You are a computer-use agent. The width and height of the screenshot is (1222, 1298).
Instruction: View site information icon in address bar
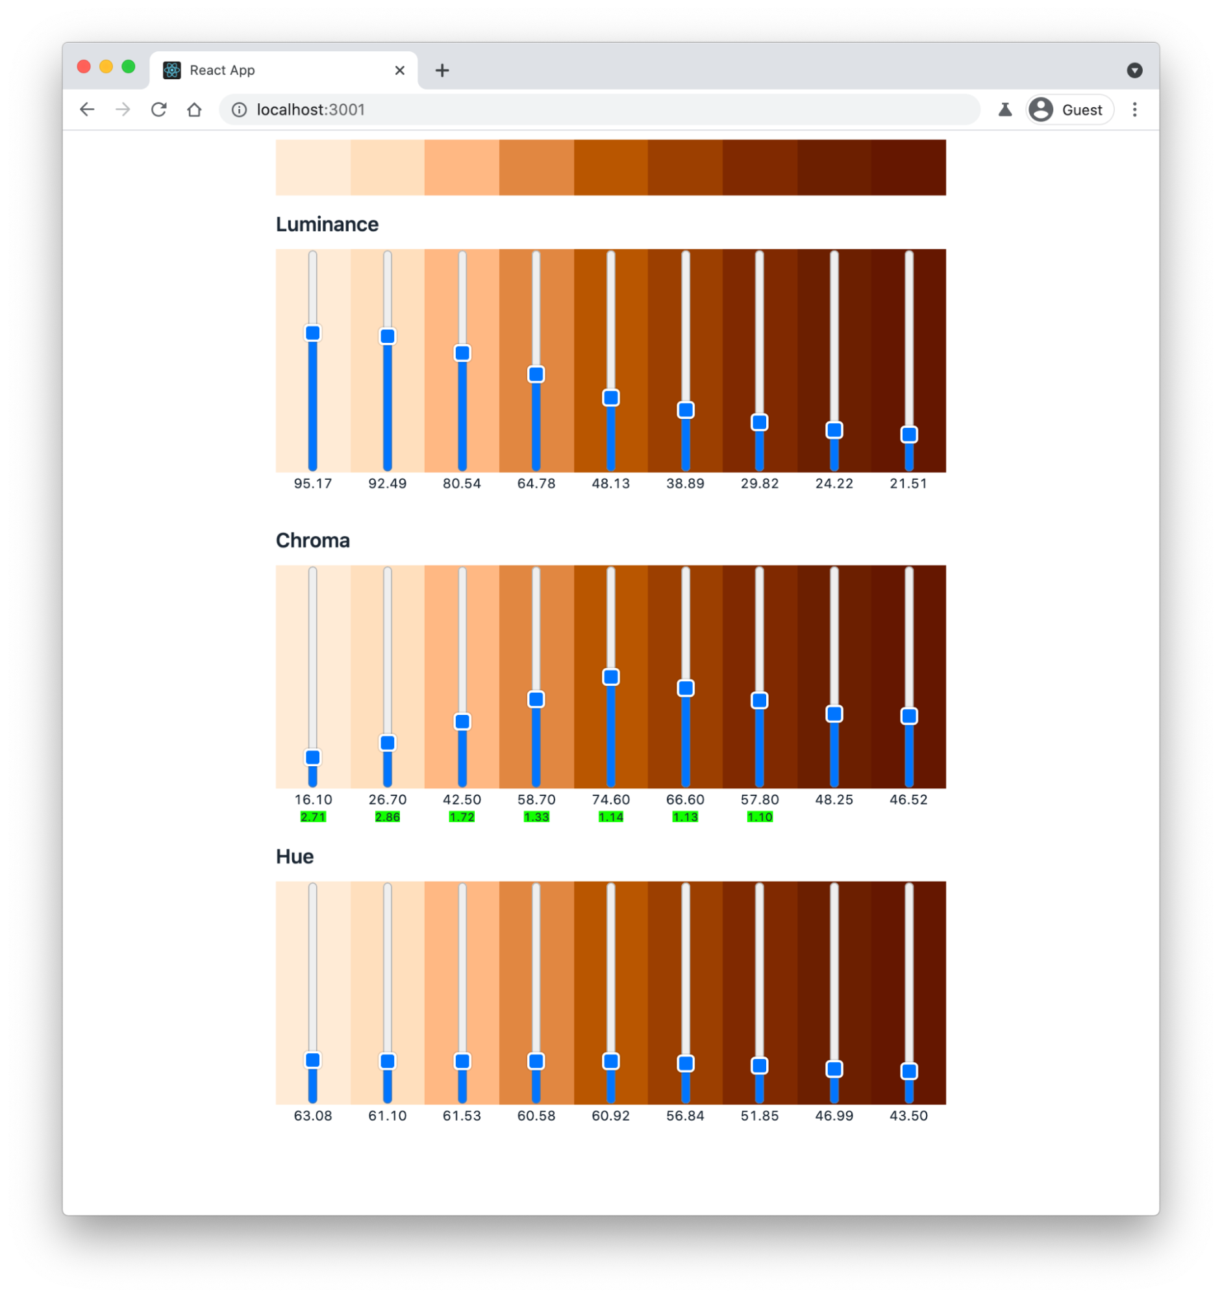point(240,110)
